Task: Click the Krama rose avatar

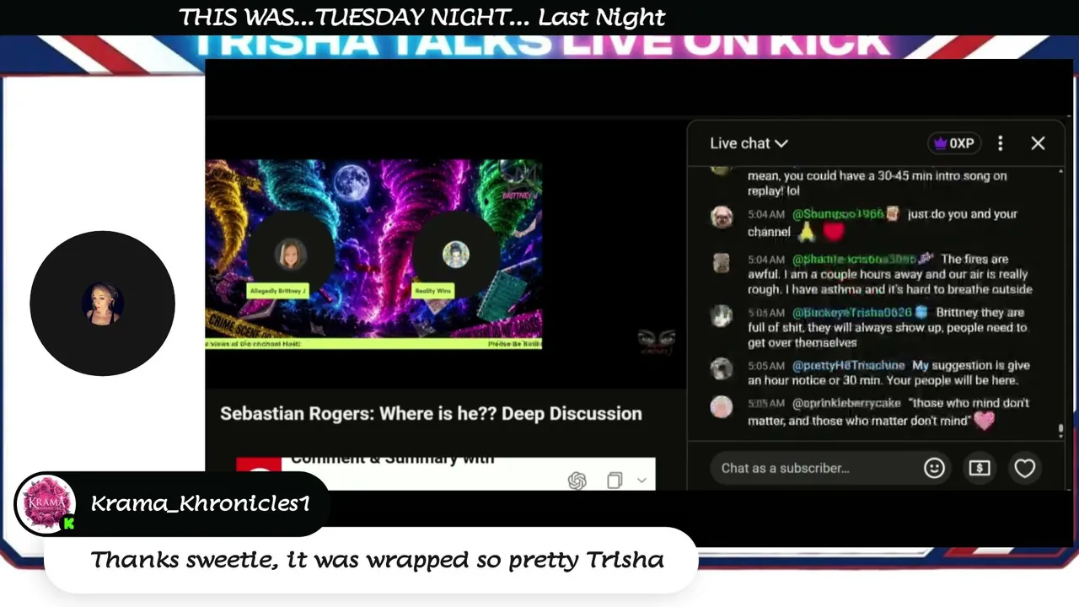Action: (46, 503)
